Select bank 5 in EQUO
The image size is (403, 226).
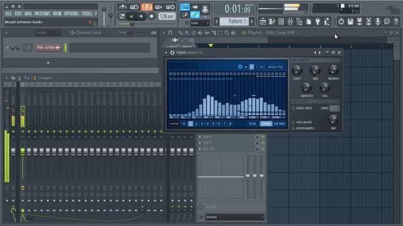[213, 124]
